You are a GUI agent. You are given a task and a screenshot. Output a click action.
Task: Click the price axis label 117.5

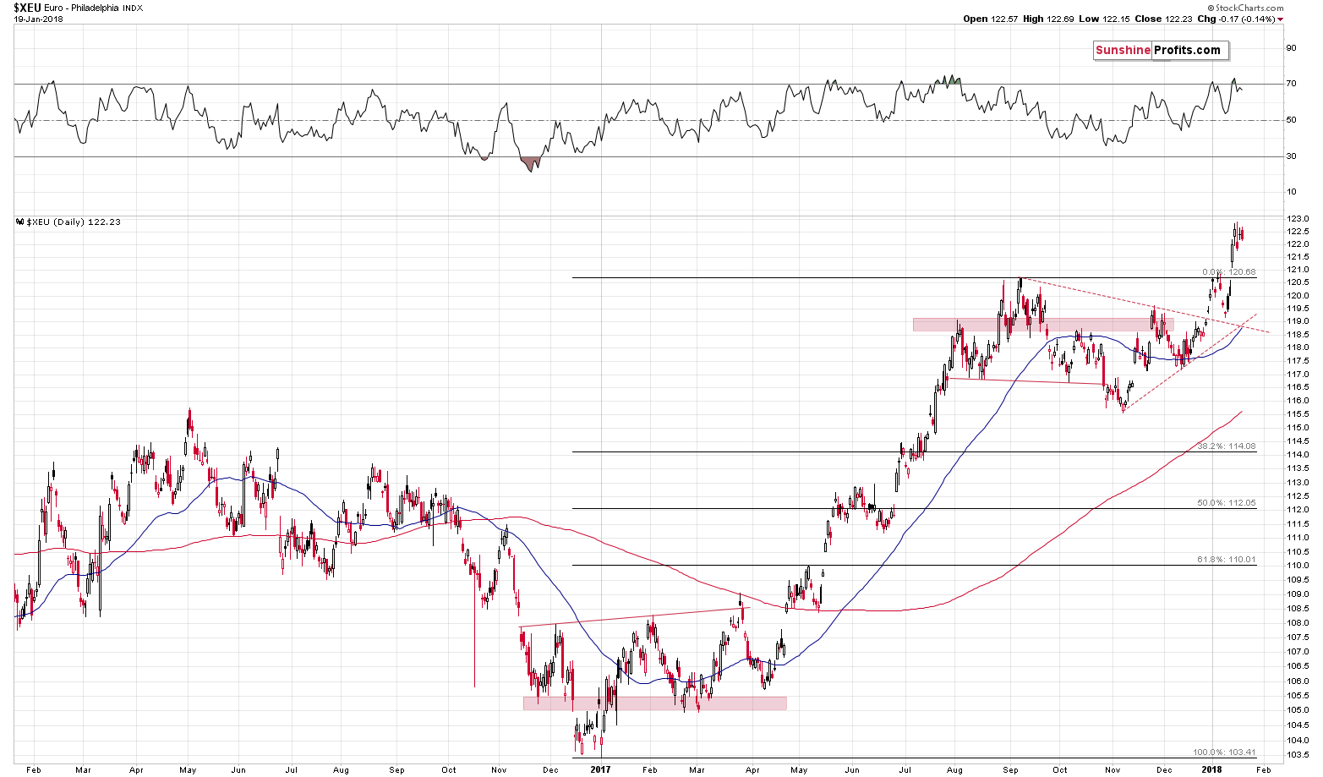1298,361
